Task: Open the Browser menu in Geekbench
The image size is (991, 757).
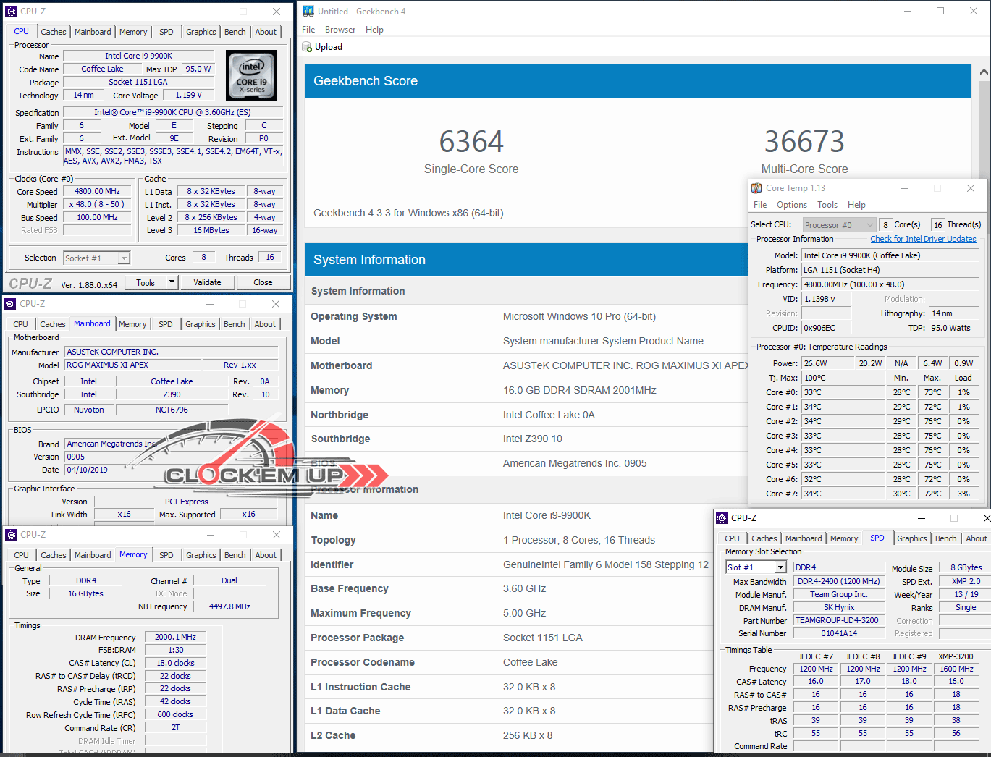Action: click(x=340, y=30)
